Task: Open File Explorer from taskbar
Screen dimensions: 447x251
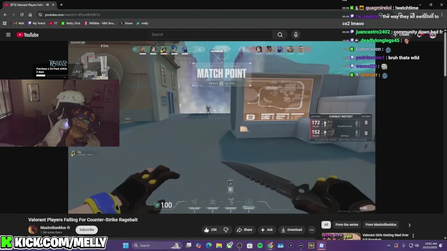Action: coord(219,245)
